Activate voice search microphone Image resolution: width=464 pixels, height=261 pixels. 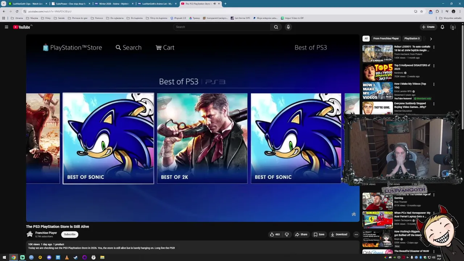288,27
